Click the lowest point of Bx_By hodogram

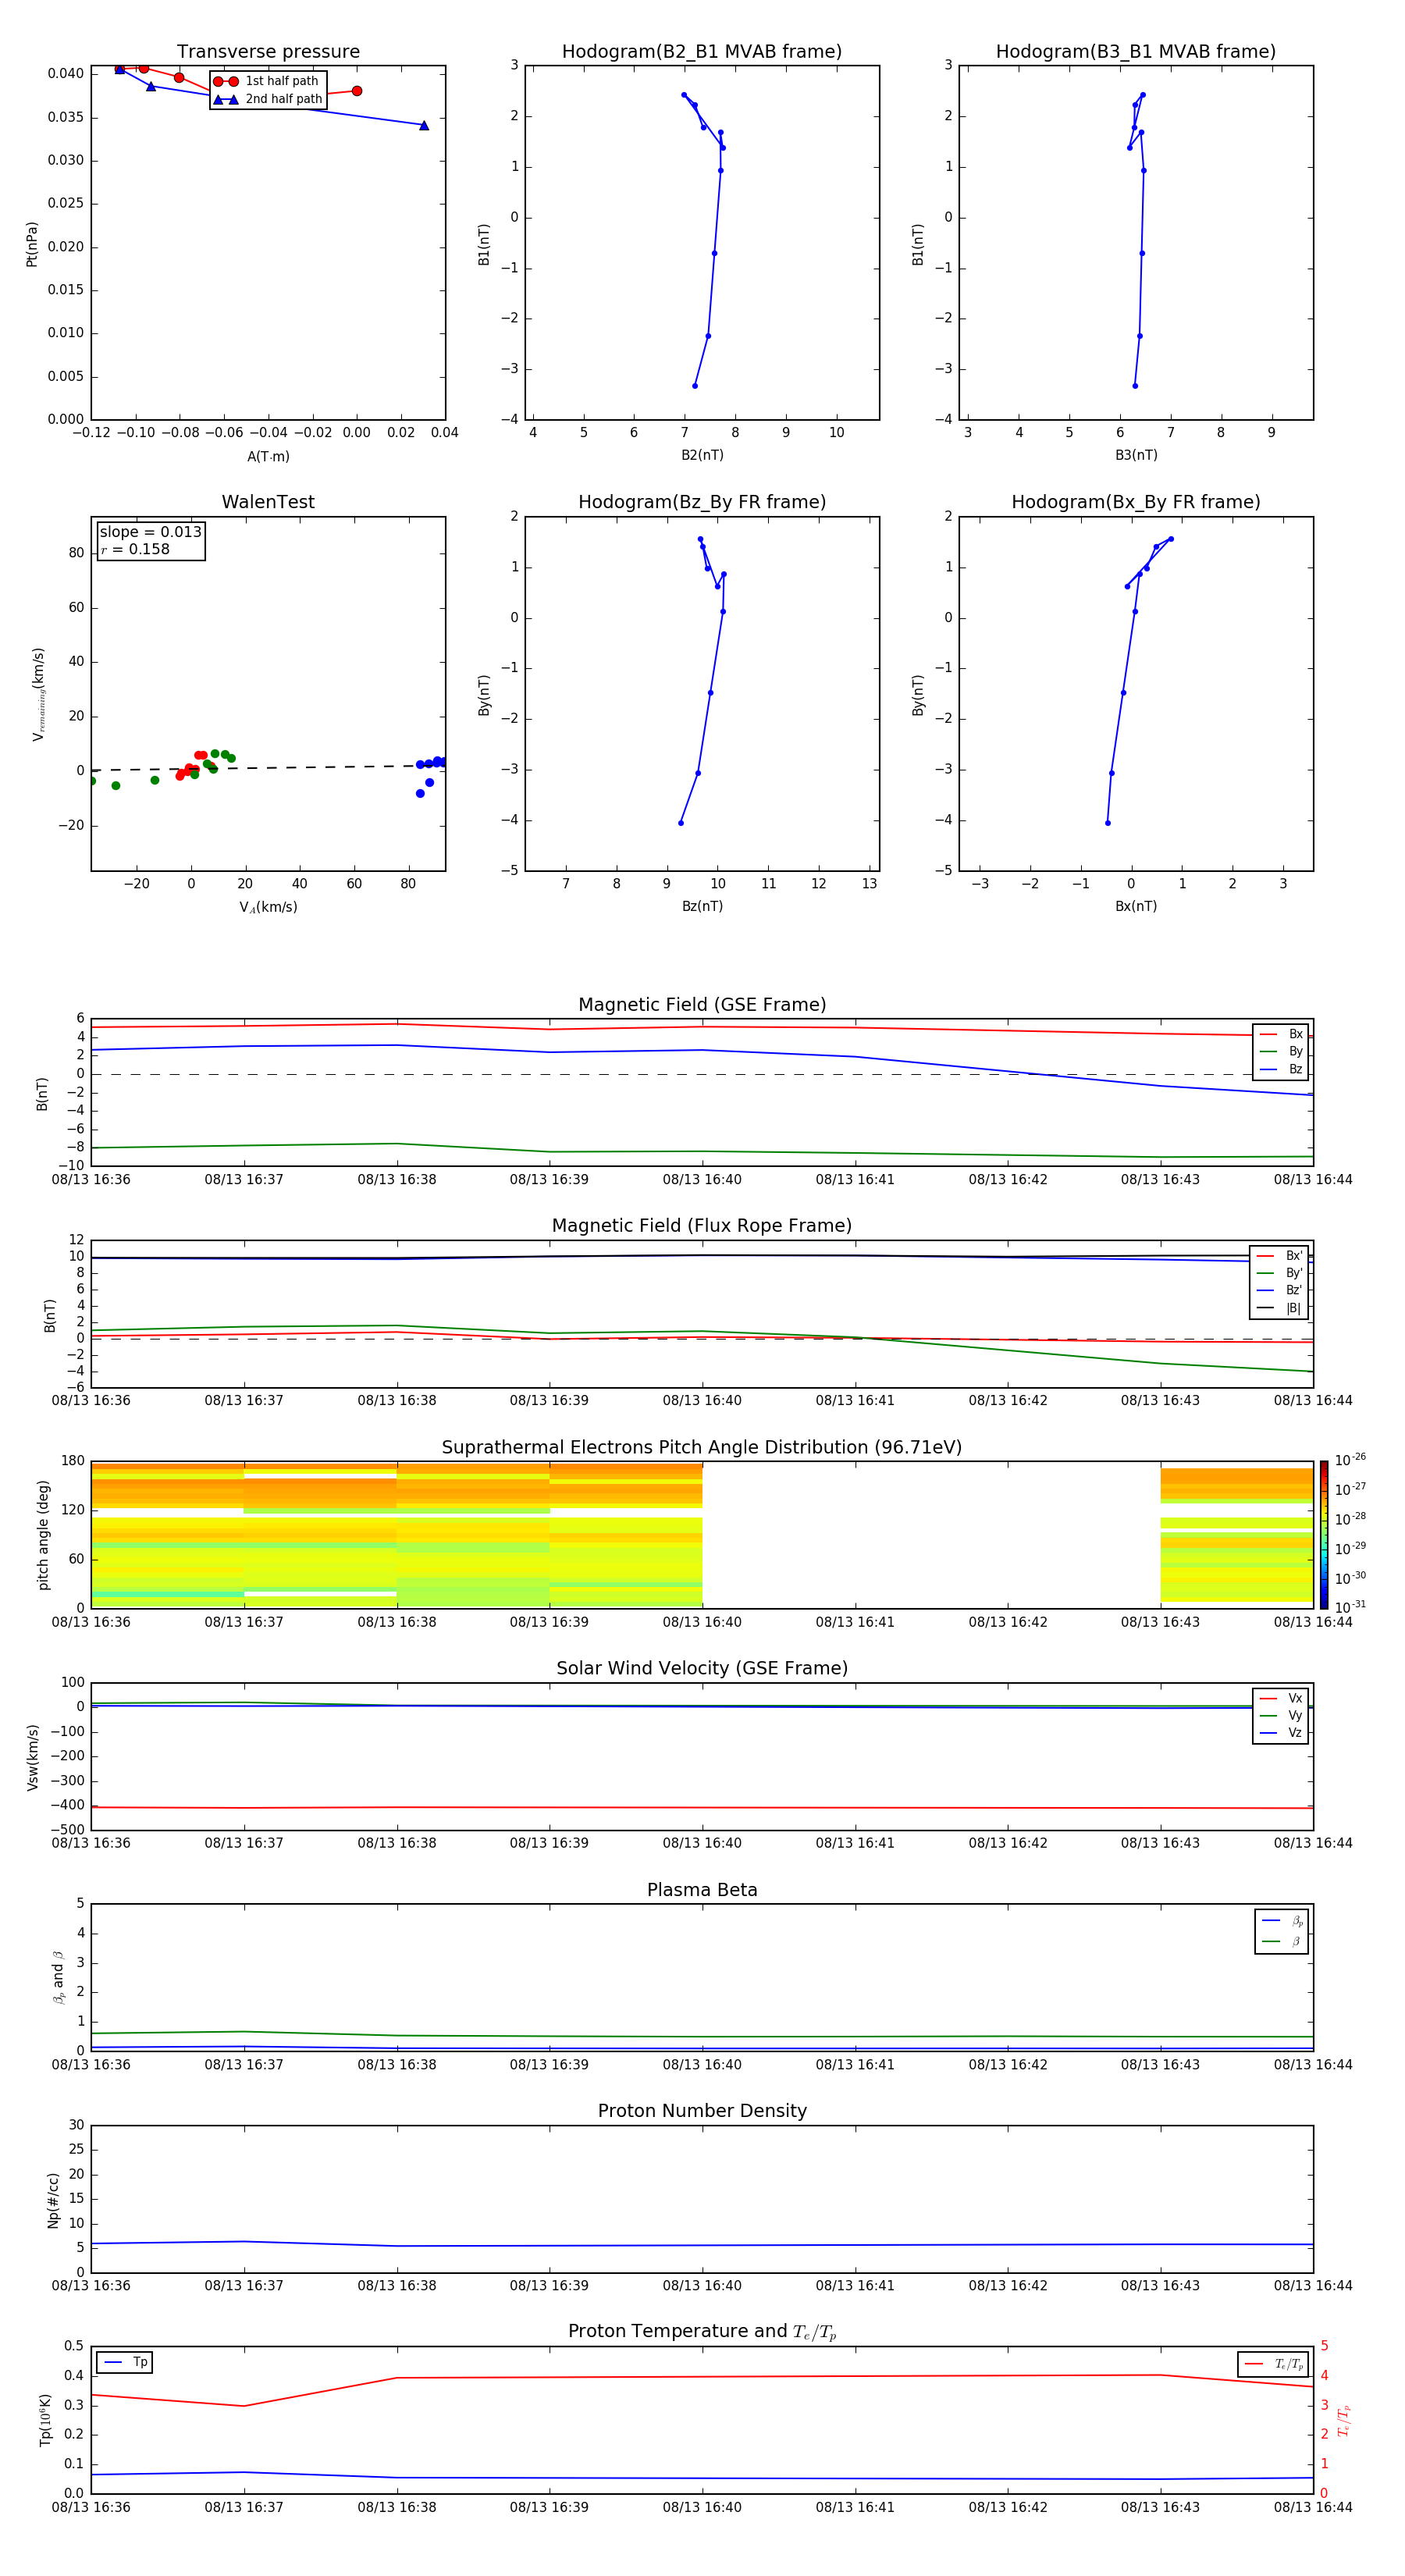click(x=1108, y=823)
